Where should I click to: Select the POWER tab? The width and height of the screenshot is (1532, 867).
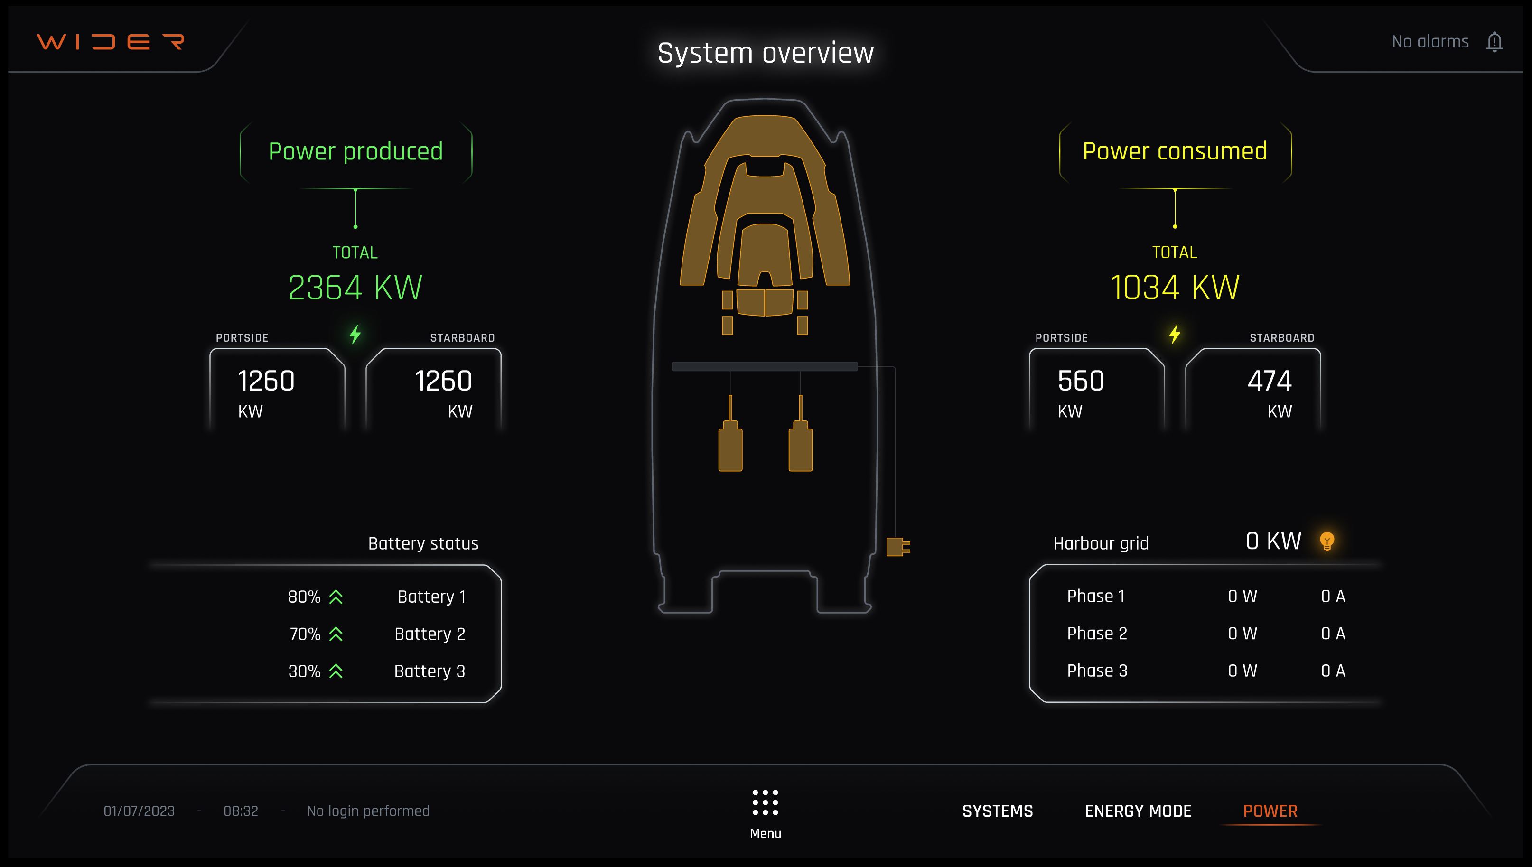[x=1270, y=811]
